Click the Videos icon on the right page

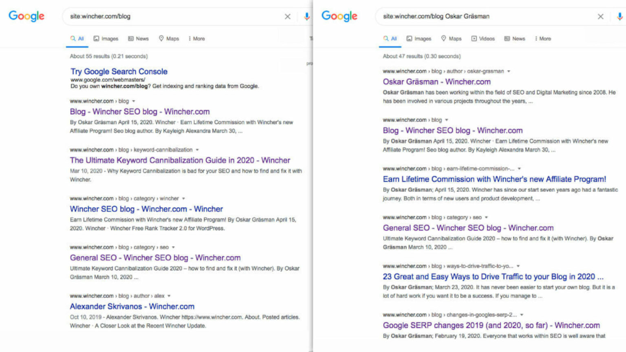[x=474, y=38]
